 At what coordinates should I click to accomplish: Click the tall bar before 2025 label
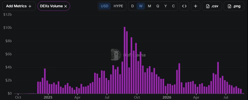click(x=45, y=81)
